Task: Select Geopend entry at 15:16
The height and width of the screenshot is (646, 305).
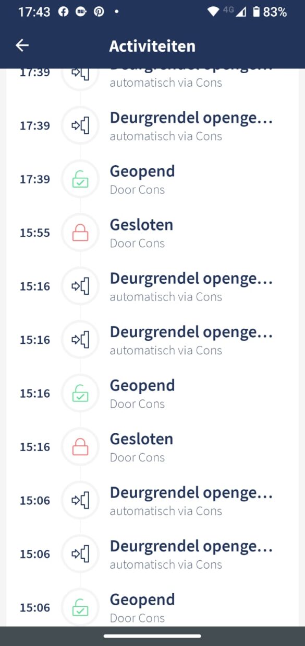Action: point(152,394)
